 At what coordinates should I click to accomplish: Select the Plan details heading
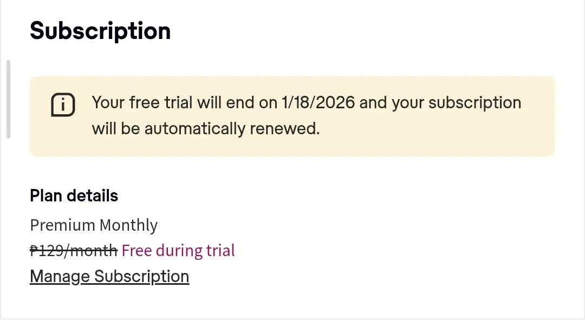point(74,195)
